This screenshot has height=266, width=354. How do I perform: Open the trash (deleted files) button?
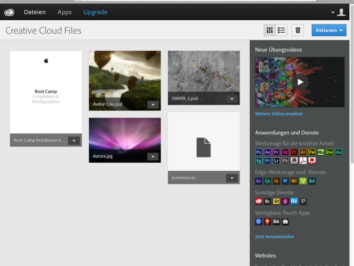(x=298, y=30)
